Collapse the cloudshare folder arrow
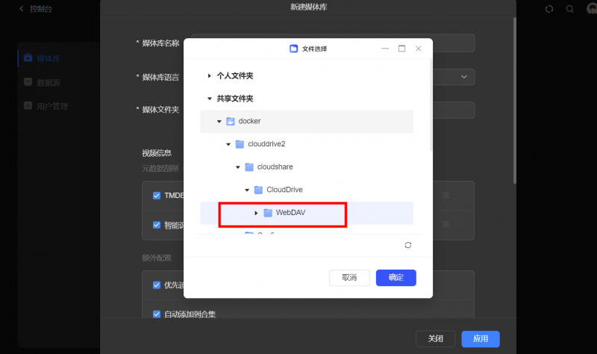 pos(237,167)
